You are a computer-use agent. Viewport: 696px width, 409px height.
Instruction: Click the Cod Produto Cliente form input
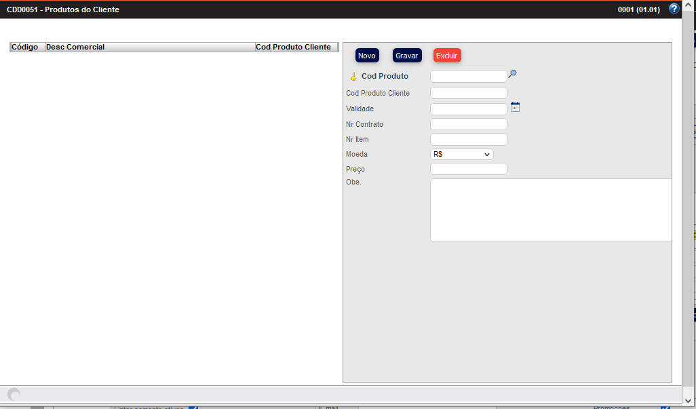pyautogui.click(x=468, y=93)
